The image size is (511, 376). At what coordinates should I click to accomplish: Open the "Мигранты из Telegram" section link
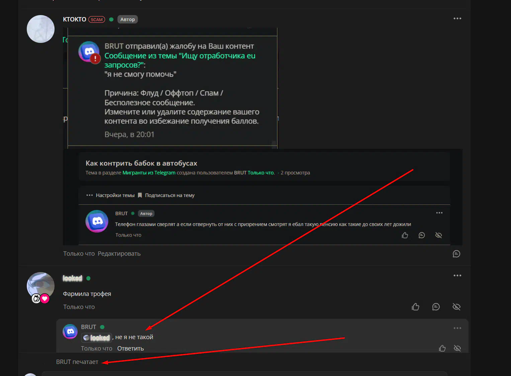point(149,173)
